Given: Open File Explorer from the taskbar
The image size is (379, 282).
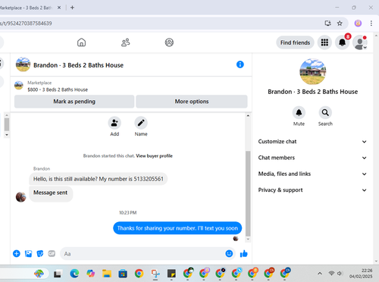Looking at the screenshot, I should tap(107, 274).
